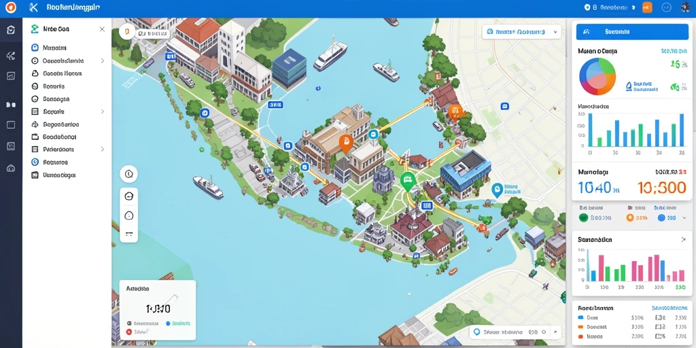Click the compass button on the map
696x348 pixels.
(128, 174)
